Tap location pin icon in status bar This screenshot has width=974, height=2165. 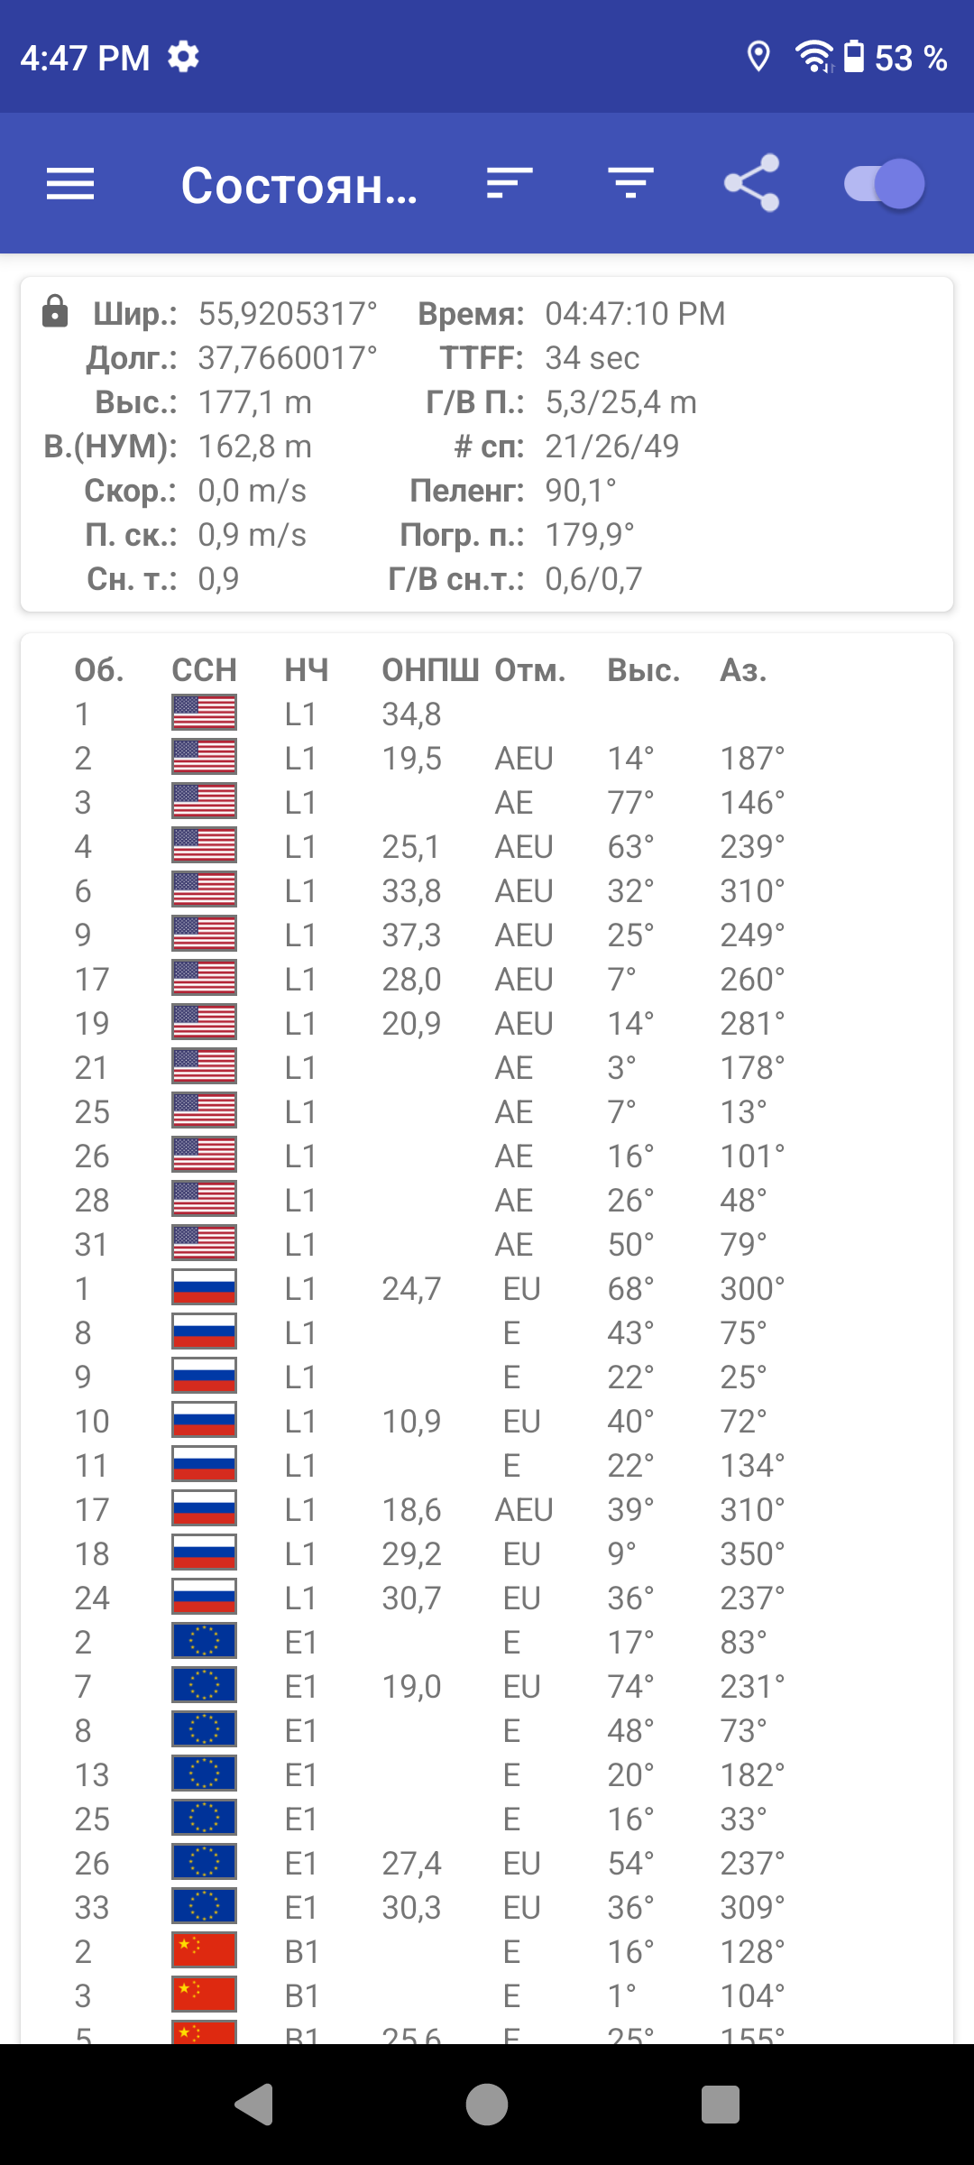(x=758, y=58)
